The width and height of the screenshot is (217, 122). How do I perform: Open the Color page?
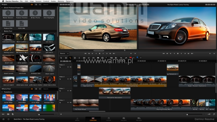108,119
